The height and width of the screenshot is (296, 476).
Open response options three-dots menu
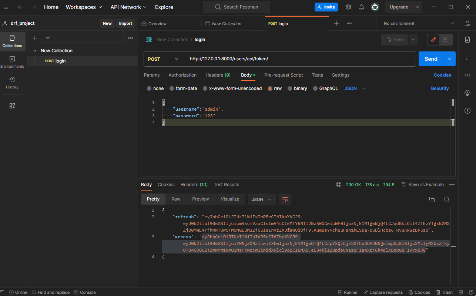(452, 185)
